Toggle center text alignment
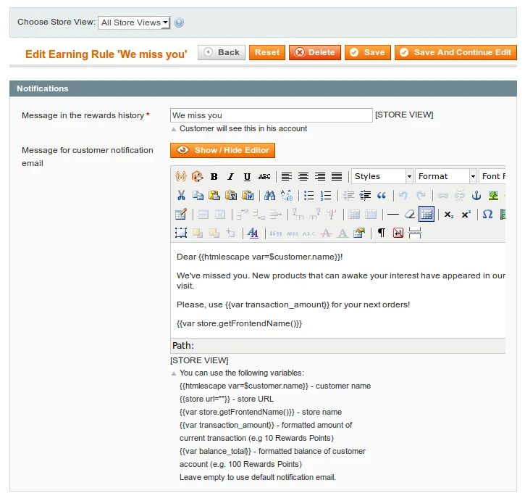This screenshot has width=525, height=493. [x=303, y=176]
